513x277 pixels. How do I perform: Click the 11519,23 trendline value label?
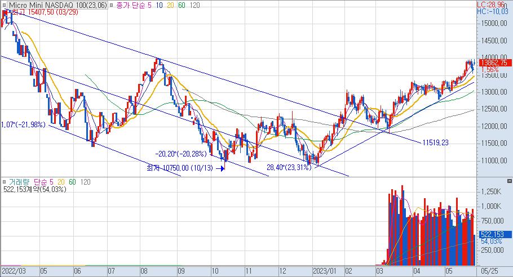435,143
